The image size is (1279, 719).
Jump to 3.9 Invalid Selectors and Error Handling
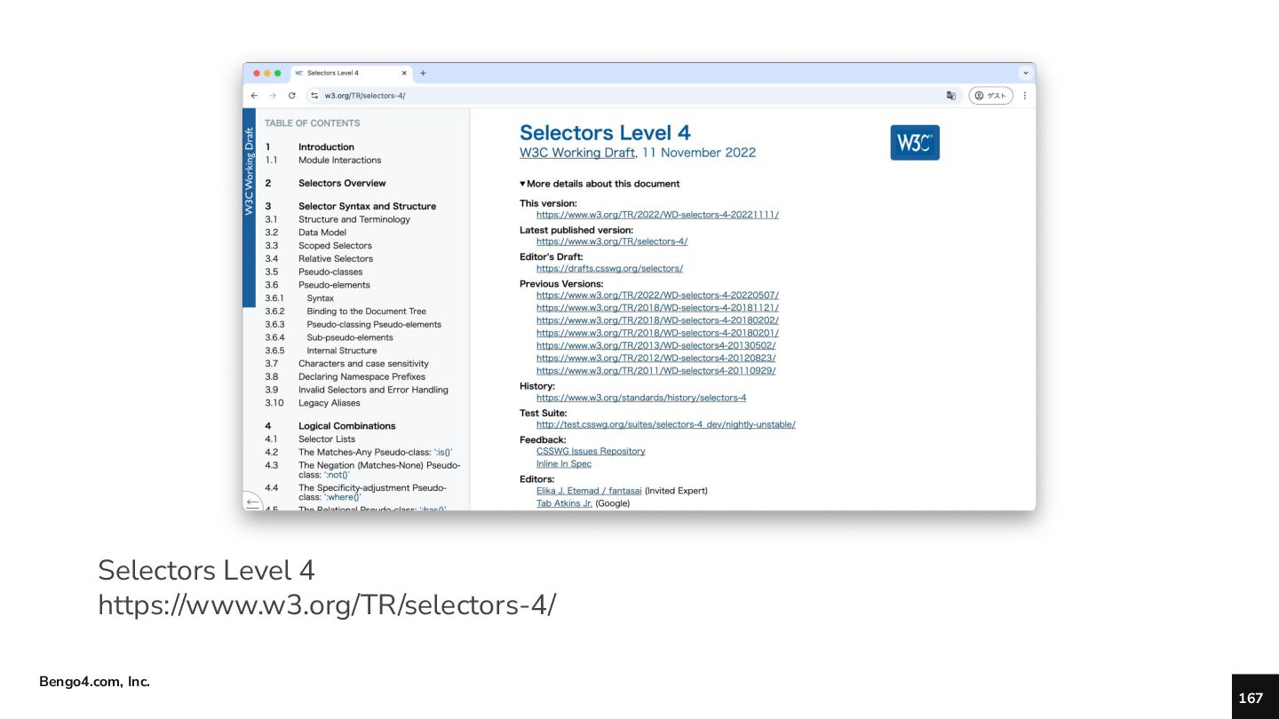(x=373, y=390)
